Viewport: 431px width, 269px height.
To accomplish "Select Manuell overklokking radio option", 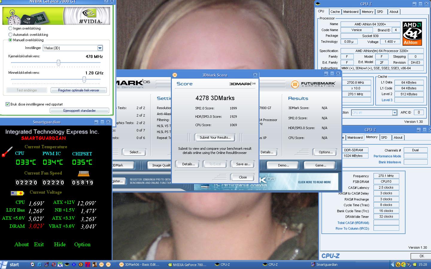I will pyautogui.click(x=10, y=40).
